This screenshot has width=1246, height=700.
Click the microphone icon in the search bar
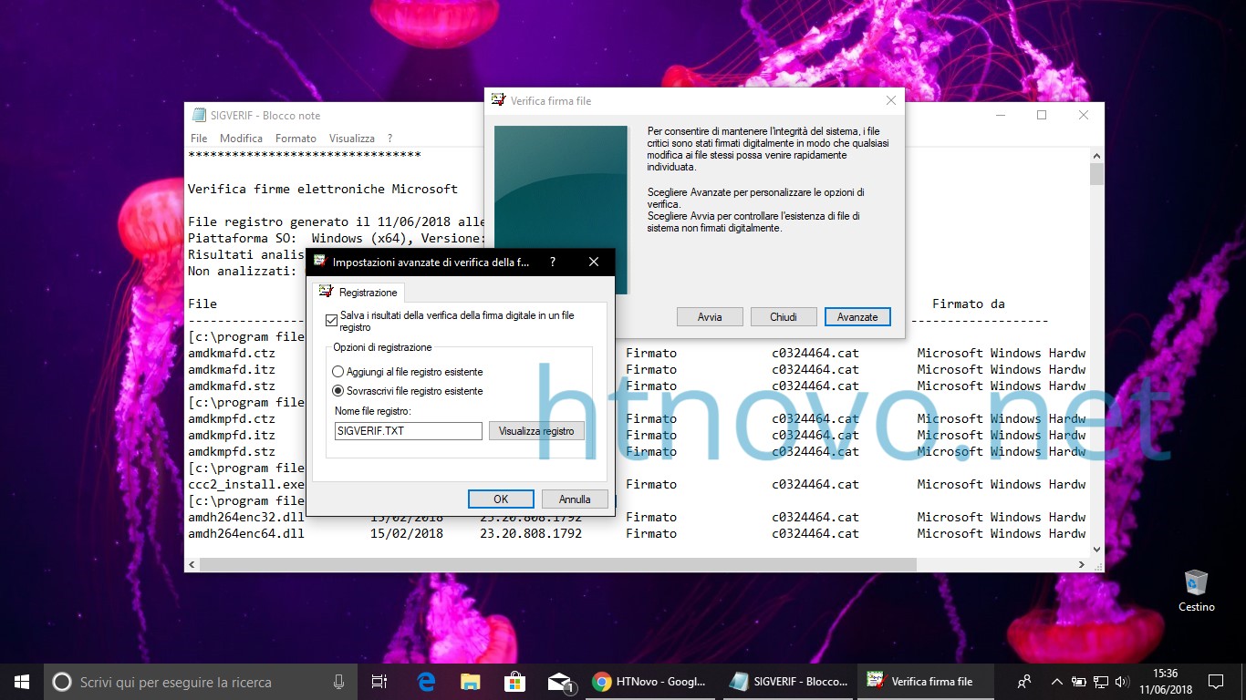pyautogui.click(x=338, y=681)
